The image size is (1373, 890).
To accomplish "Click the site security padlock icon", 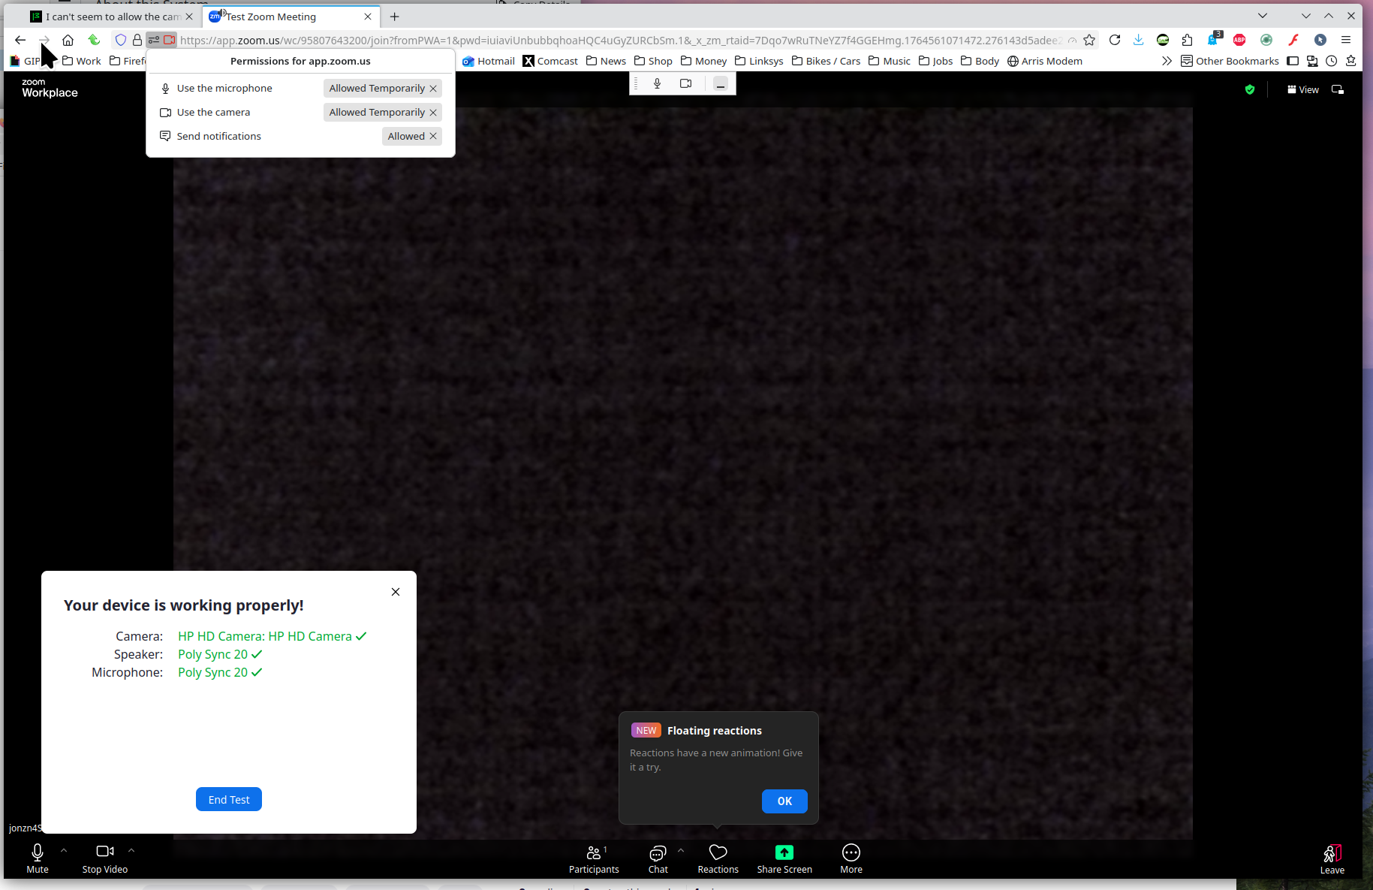I will click(137, 40).
